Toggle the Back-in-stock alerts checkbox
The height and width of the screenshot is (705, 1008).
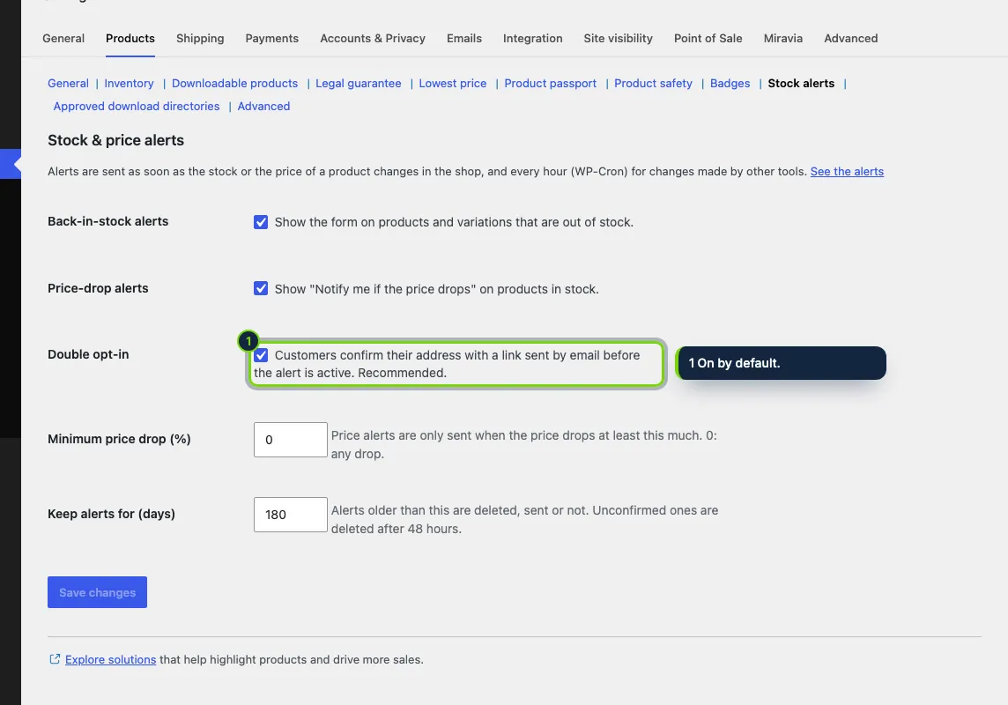pos(260,222)
